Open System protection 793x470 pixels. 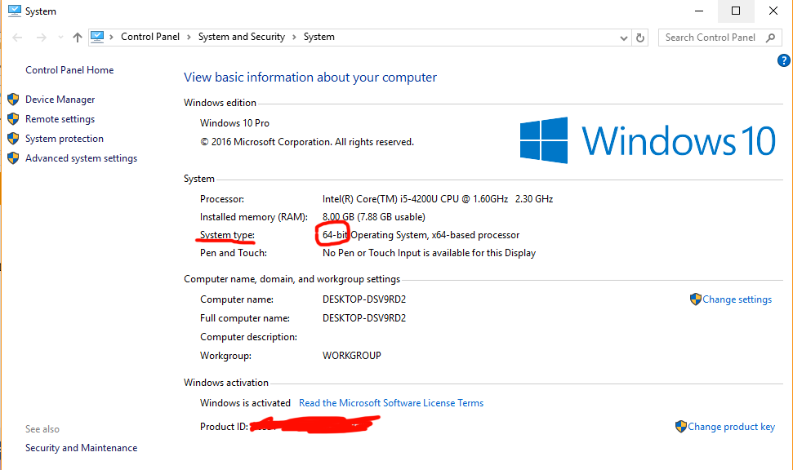[65, 139]
